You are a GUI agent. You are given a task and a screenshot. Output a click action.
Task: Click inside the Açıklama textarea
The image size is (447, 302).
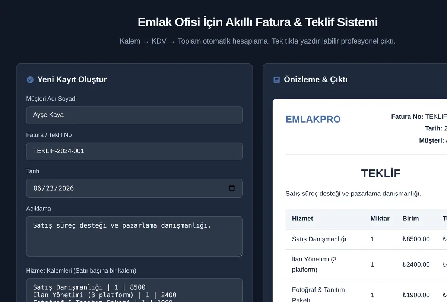[134, 236]
